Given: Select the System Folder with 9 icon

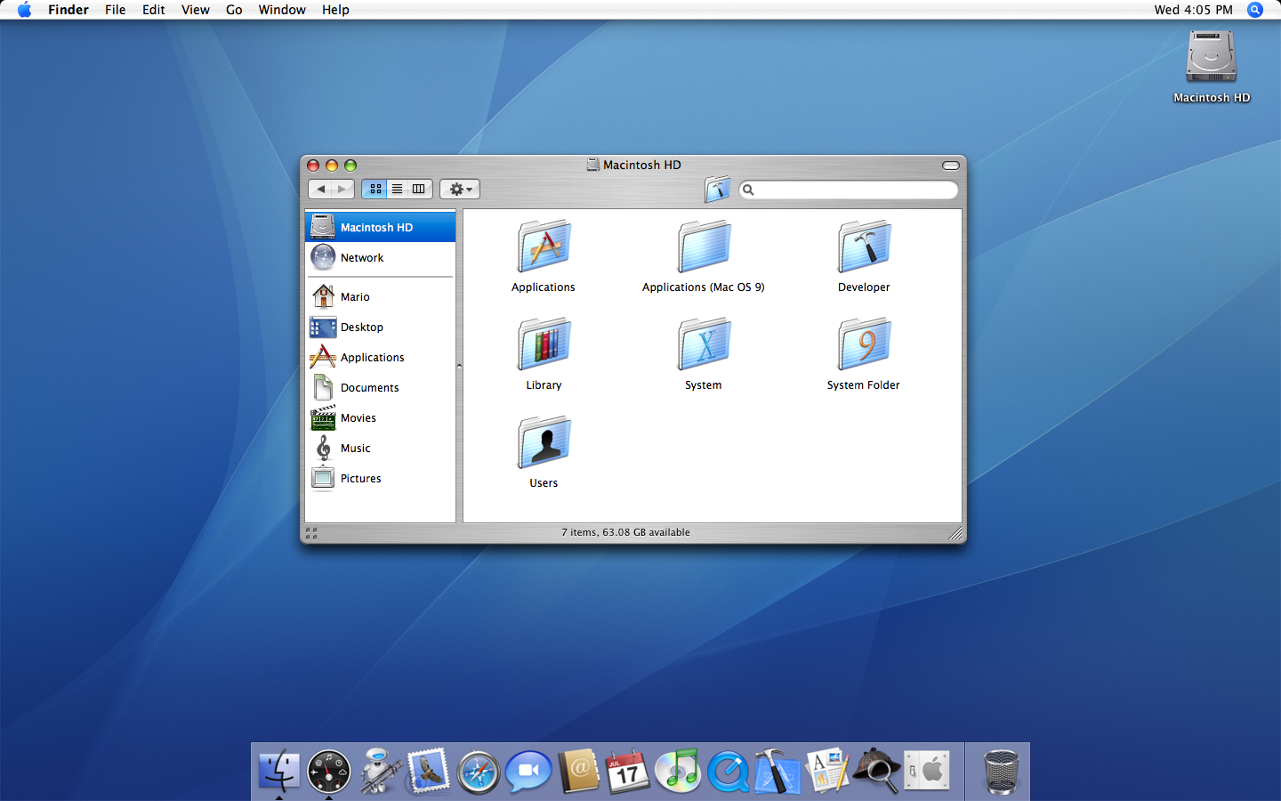Looking at the screenshot, I should click(864, 344).
